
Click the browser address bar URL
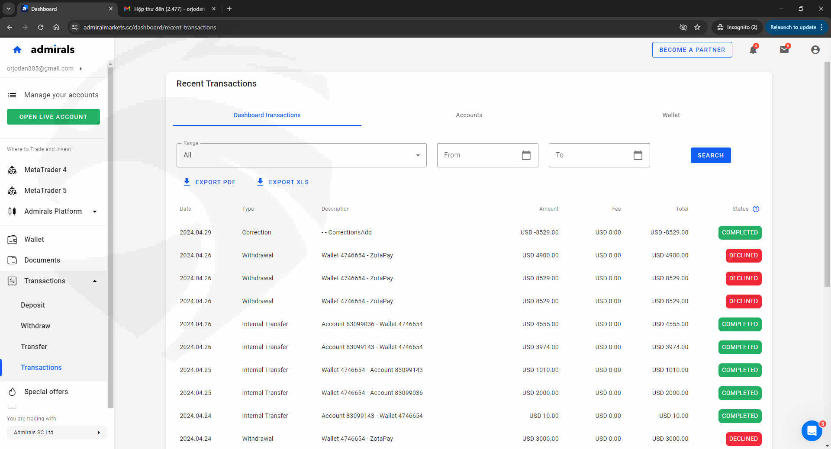click(150, 27)
